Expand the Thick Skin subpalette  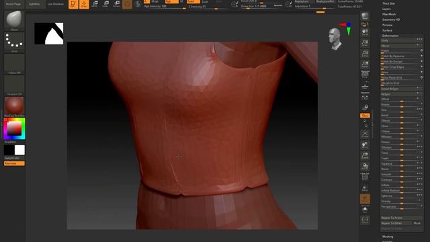(x=388, y=3)
